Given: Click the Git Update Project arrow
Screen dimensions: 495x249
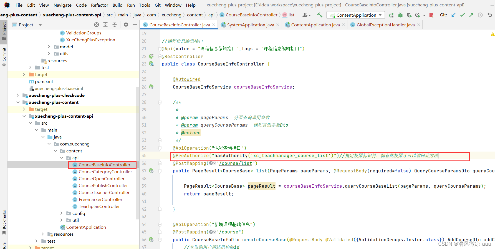Looking at the screenshot, I should 453,15.
